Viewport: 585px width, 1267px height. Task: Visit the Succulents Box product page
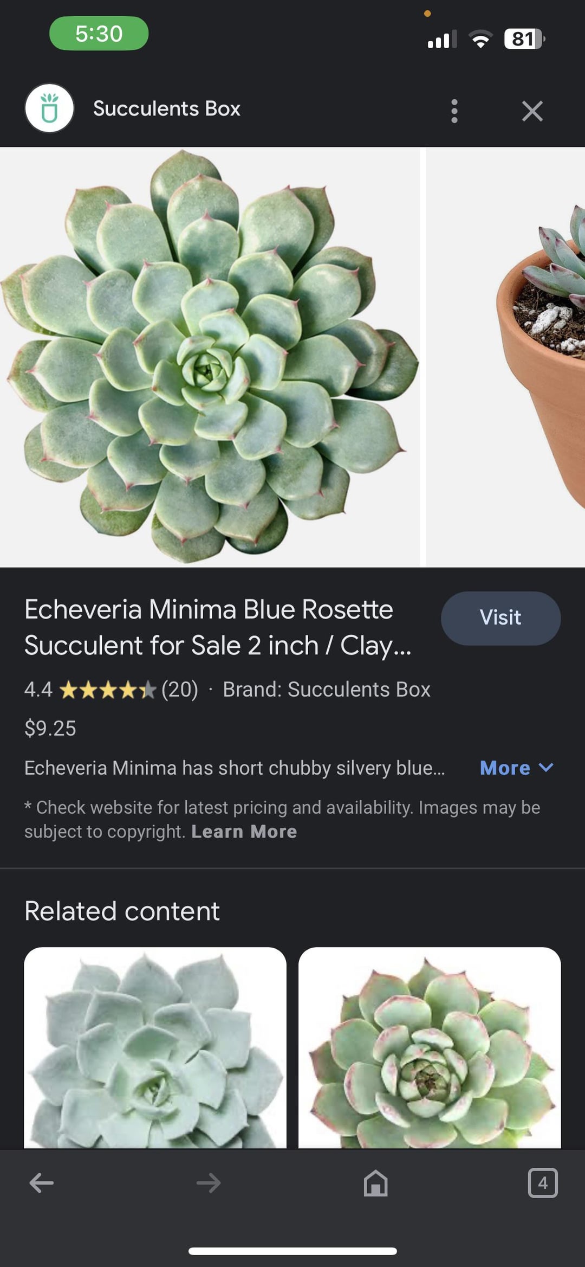[x=500, y=618]
